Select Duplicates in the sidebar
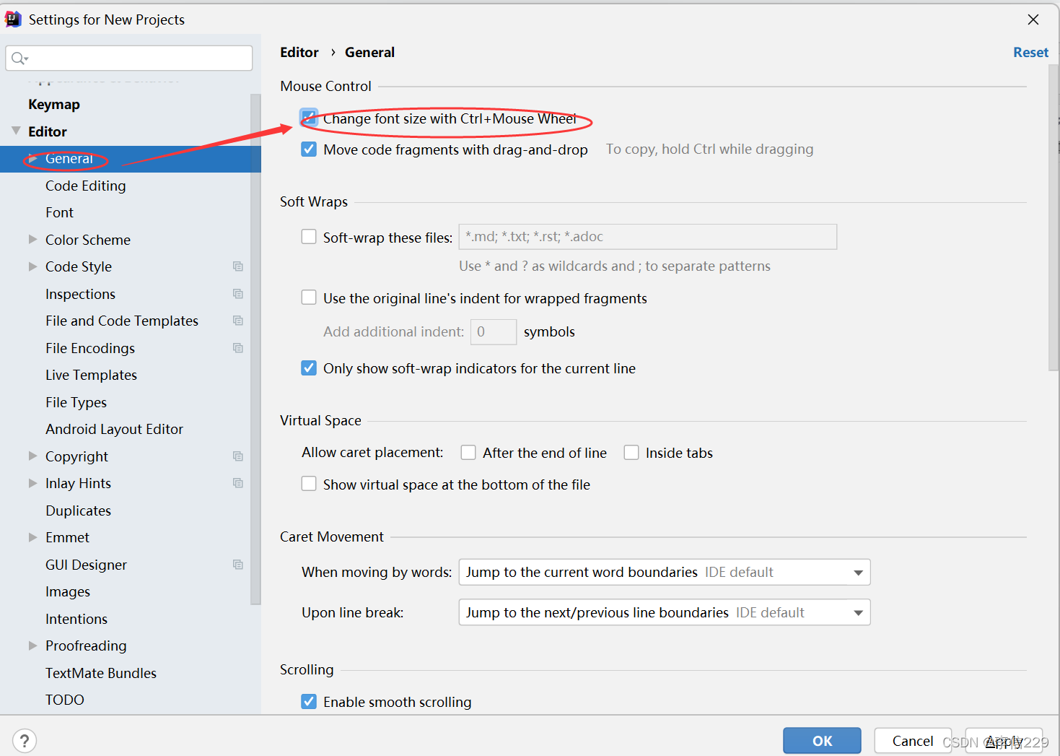 (78, 510)
